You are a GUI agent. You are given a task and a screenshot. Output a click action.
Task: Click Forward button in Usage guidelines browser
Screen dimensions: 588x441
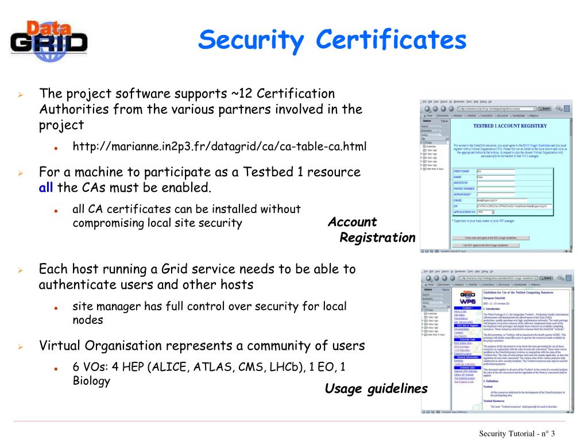pyautogui.click(x=436, y=278)
